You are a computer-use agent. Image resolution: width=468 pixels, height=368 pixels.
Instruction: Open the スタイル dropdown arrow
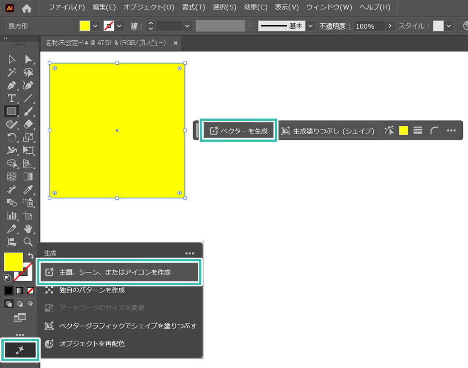click(449, 26)
